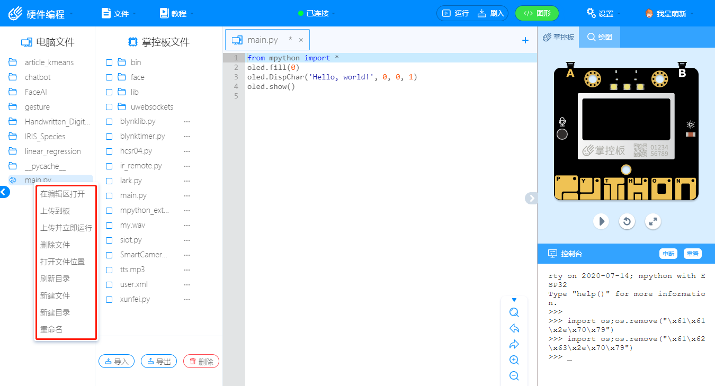
Task: Choose 重命名 from the context menu
Action: pos(51,329)
